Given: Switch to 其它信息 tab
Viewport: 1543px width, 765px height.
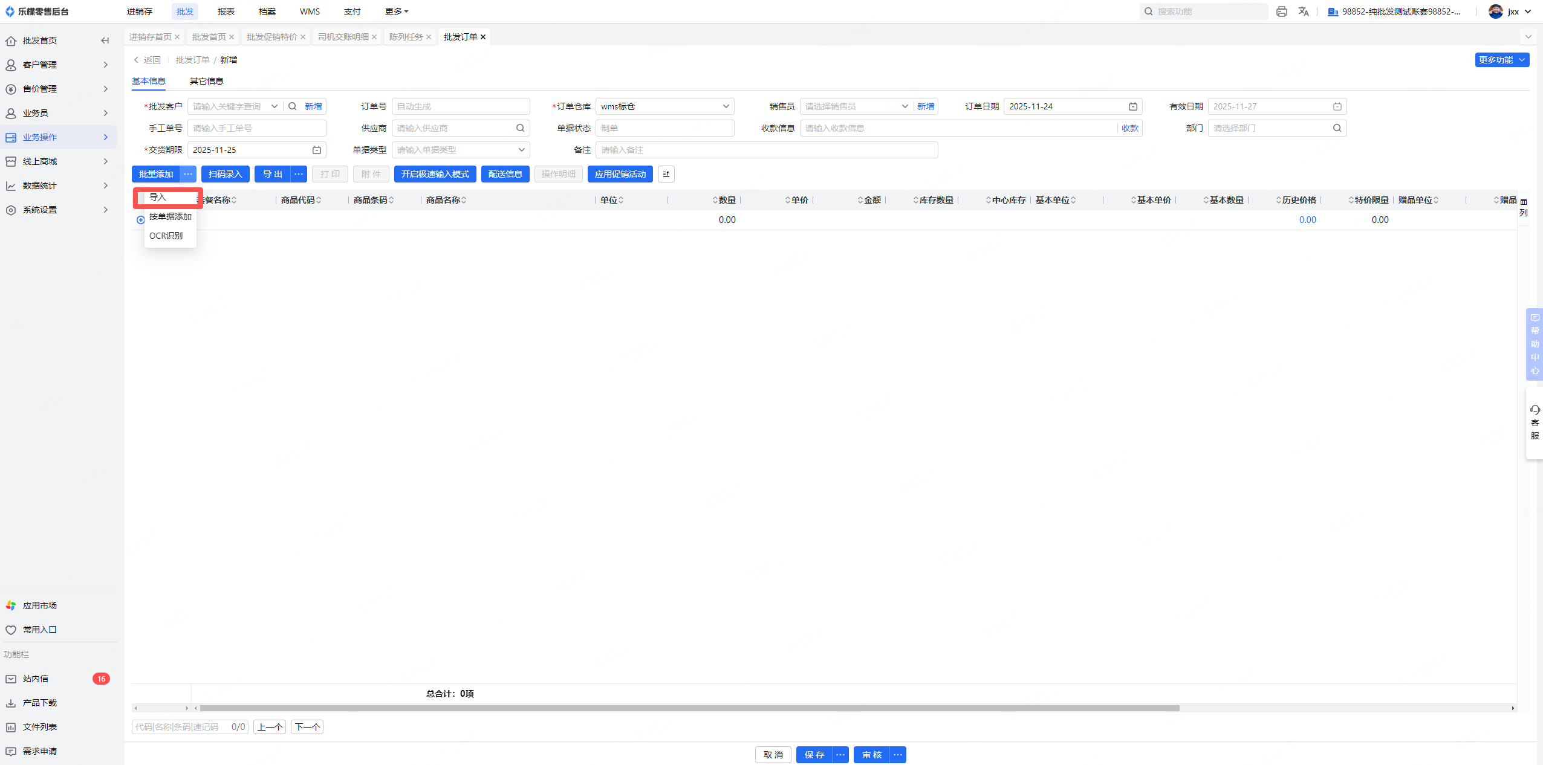Looking at the screenshot, I should tap(206, 81).
